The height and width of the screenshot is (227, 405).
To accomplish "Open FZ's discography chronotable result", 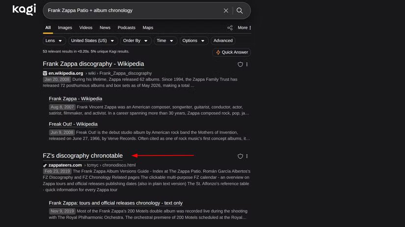I will click(82, 156).
